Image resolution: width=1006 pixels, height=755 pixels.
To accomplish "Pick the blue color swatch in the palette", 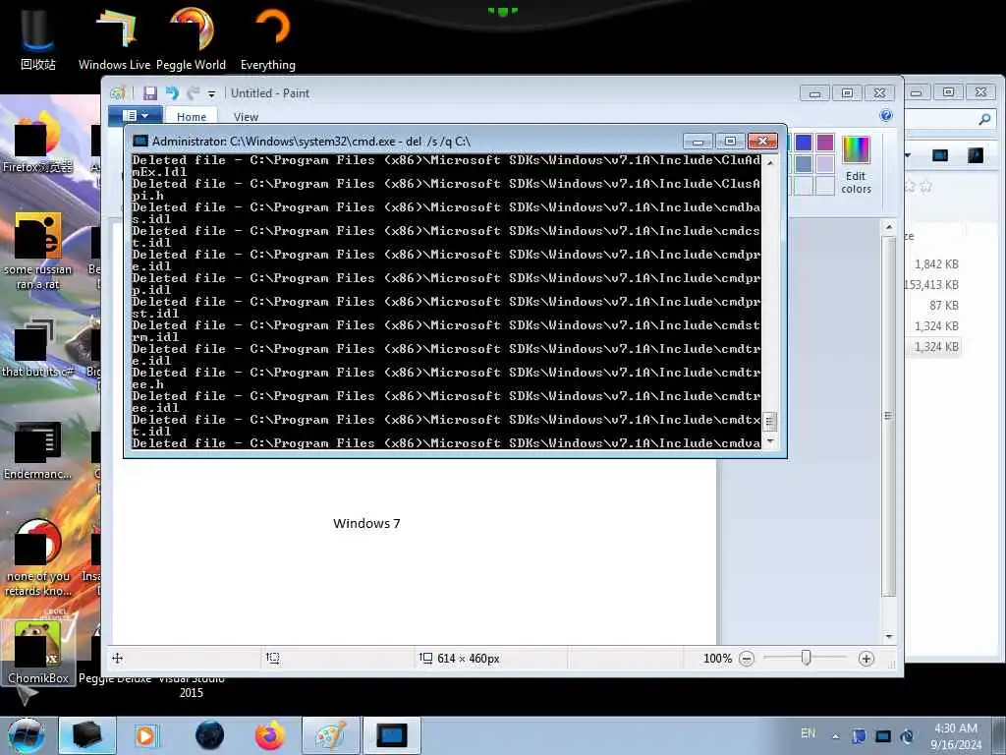I will point(804,143).
